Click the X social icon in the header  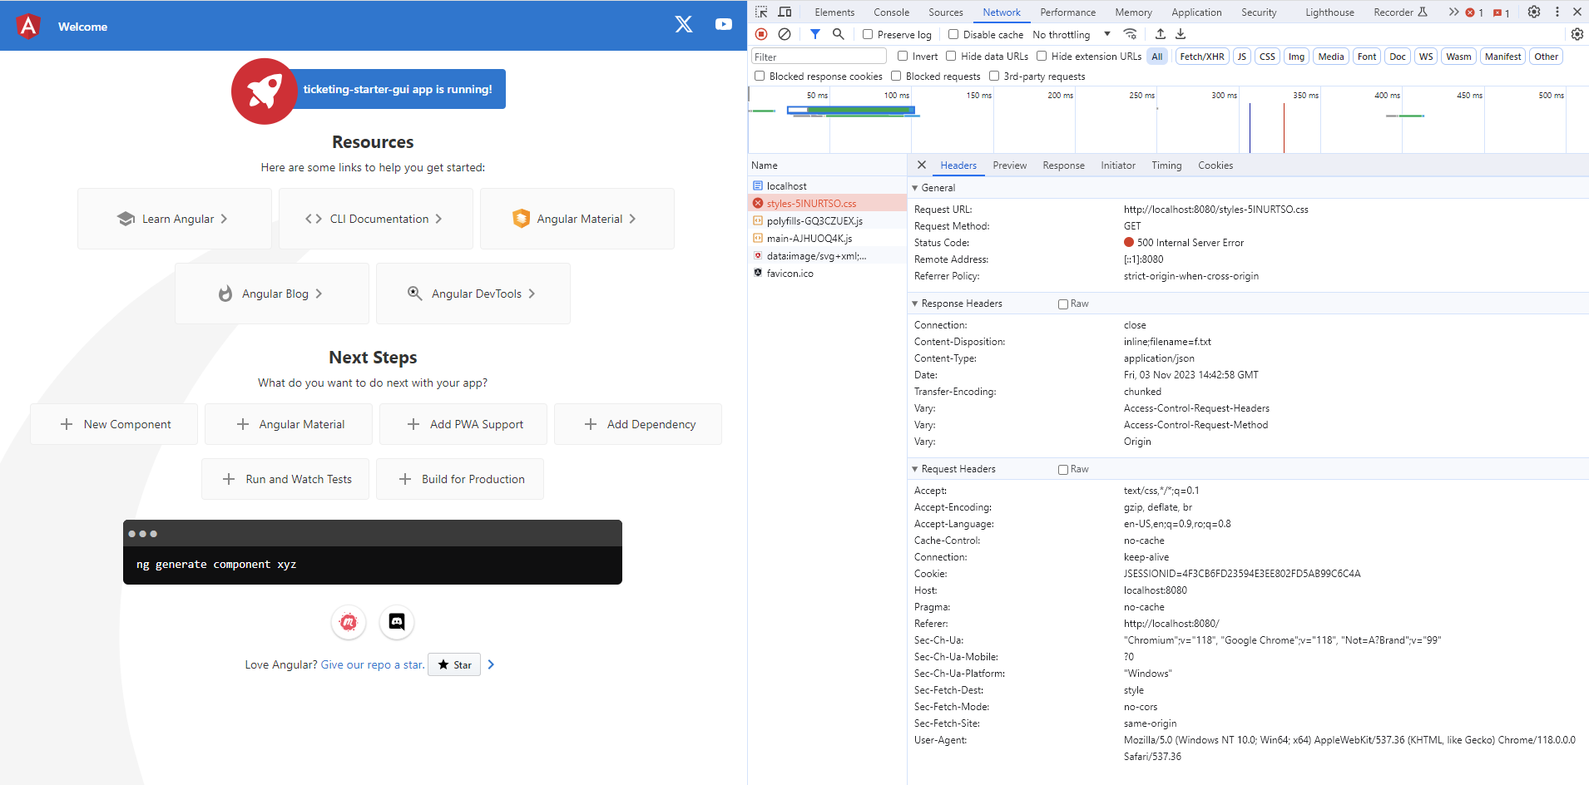682,24
